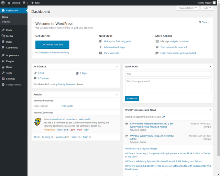Click the write post pencil icon

101,41
